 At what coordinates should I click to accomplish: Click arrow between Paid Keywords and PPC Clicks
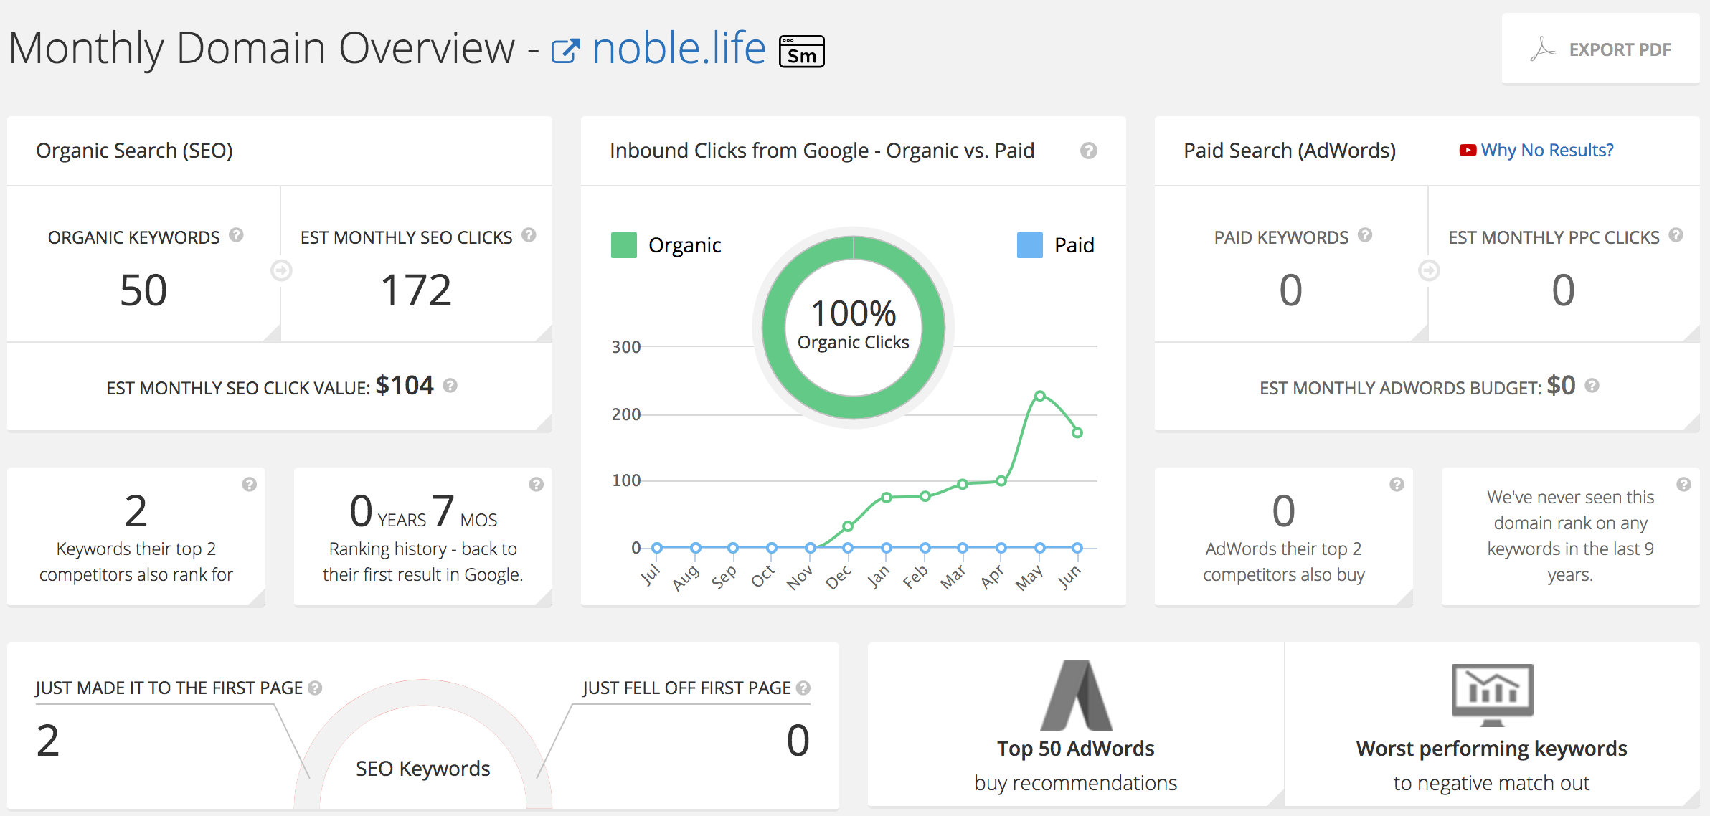(1429, 270)
